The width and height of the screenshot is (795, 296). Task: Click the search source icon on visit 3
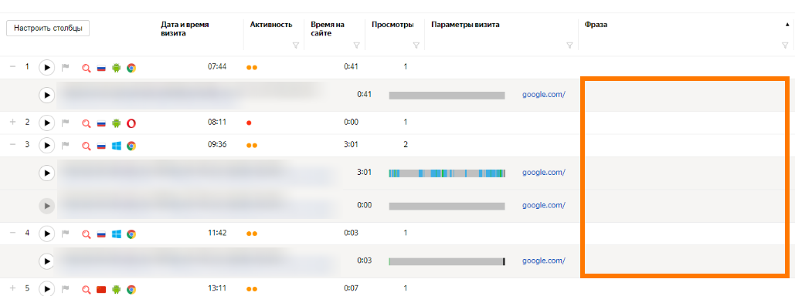(87, 146)
